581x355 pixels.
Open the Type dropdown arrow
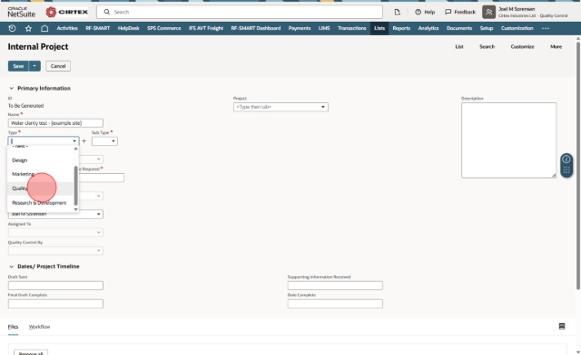point(74,141)
